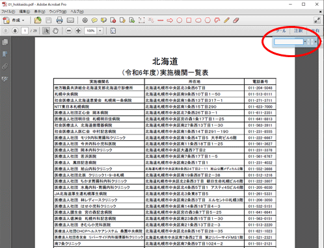The width and height of the screenshot is (324, 248).
Task: Select the pencil drawing tool
Action: (x=226, y=20)
